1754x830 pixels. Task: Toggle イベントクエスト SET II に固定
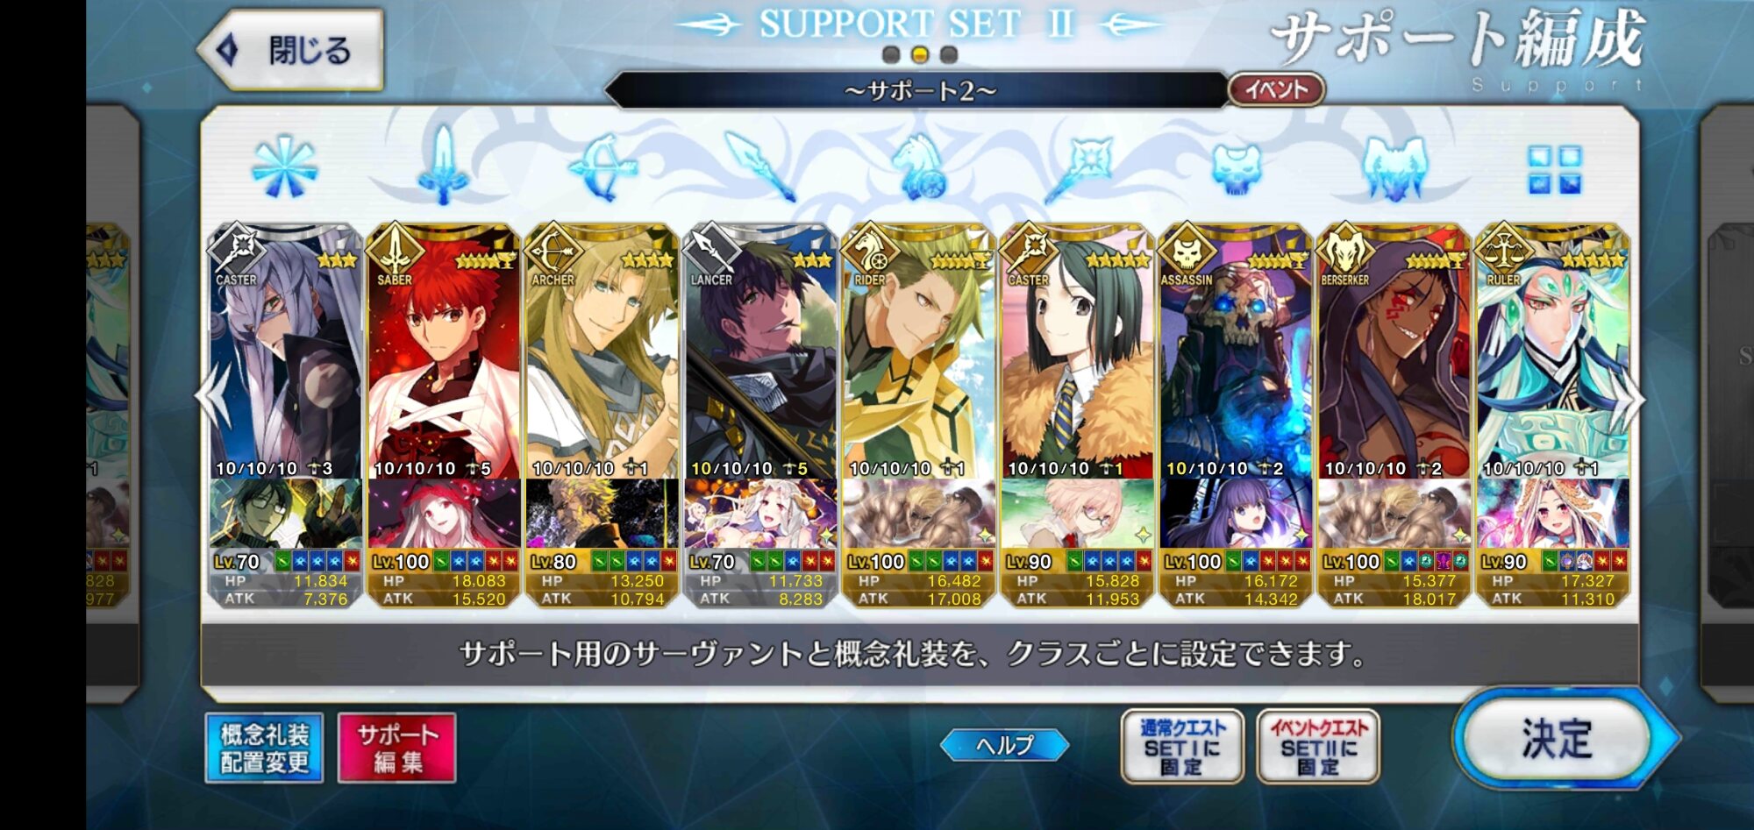[1318, 747]
